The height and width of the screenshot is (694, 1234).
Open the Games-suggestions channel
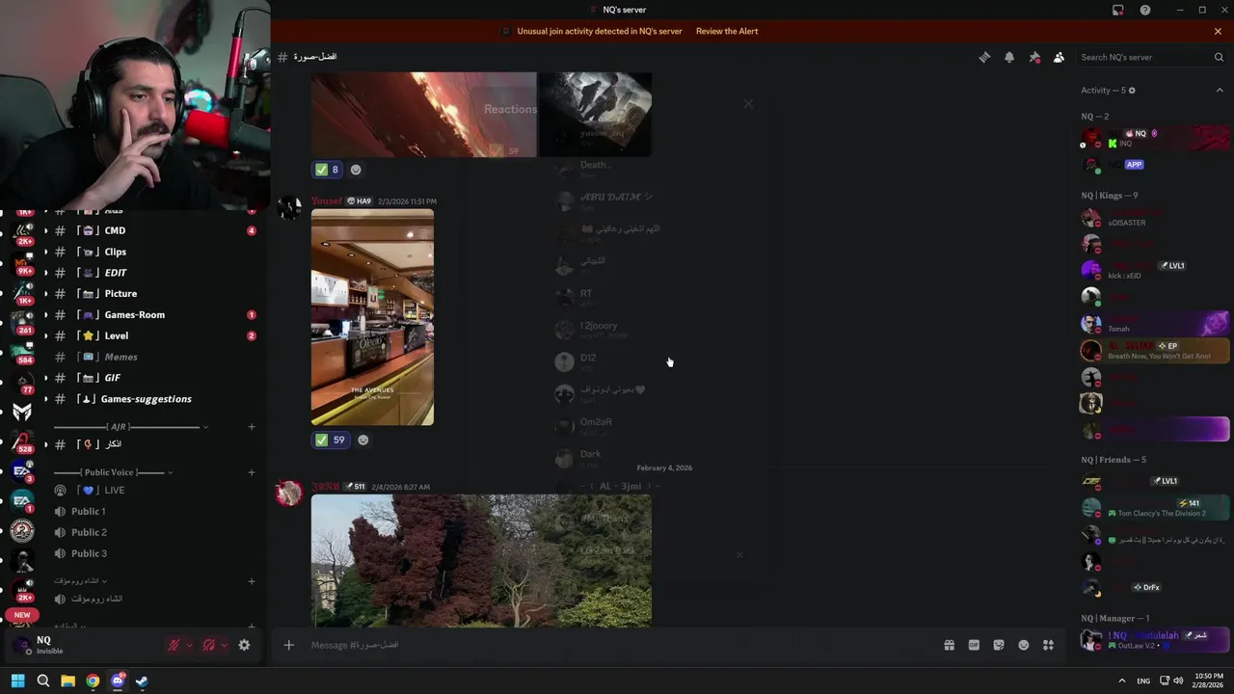145,399
